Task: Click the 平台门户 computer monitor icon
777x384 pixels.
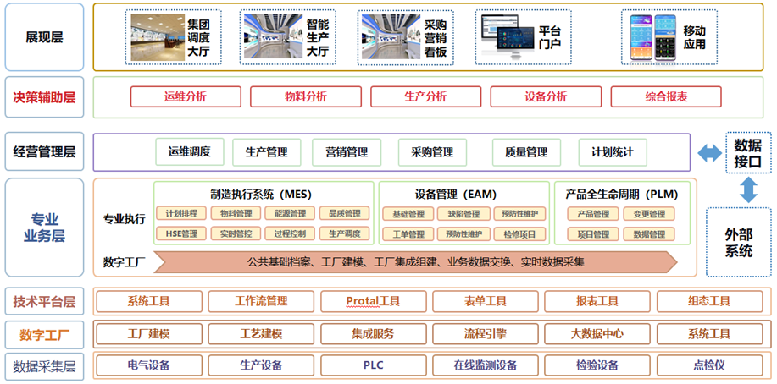Action: point(506,36)
